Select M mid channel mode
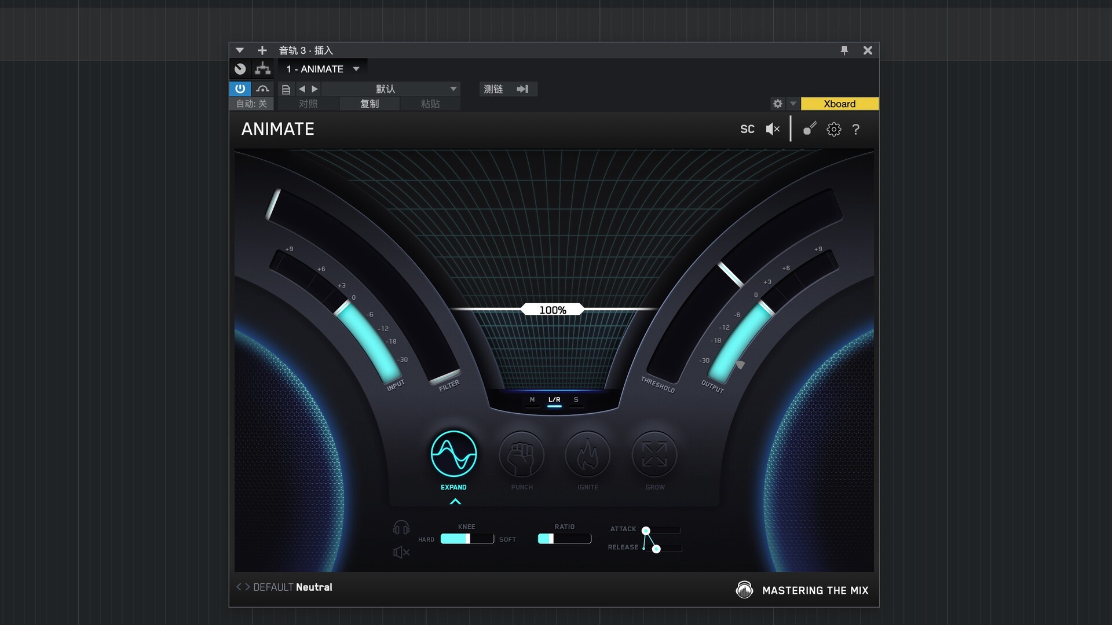This screenshot has width=1112, height=625. pos(532,400)
